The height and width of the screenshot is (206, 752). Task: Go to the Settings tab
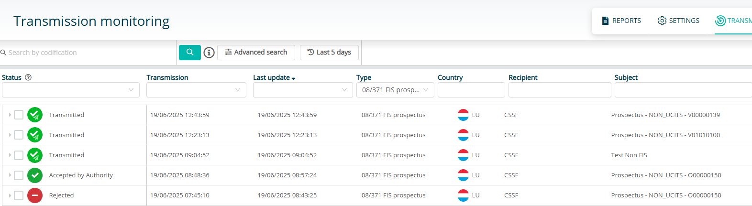[678, 21]
